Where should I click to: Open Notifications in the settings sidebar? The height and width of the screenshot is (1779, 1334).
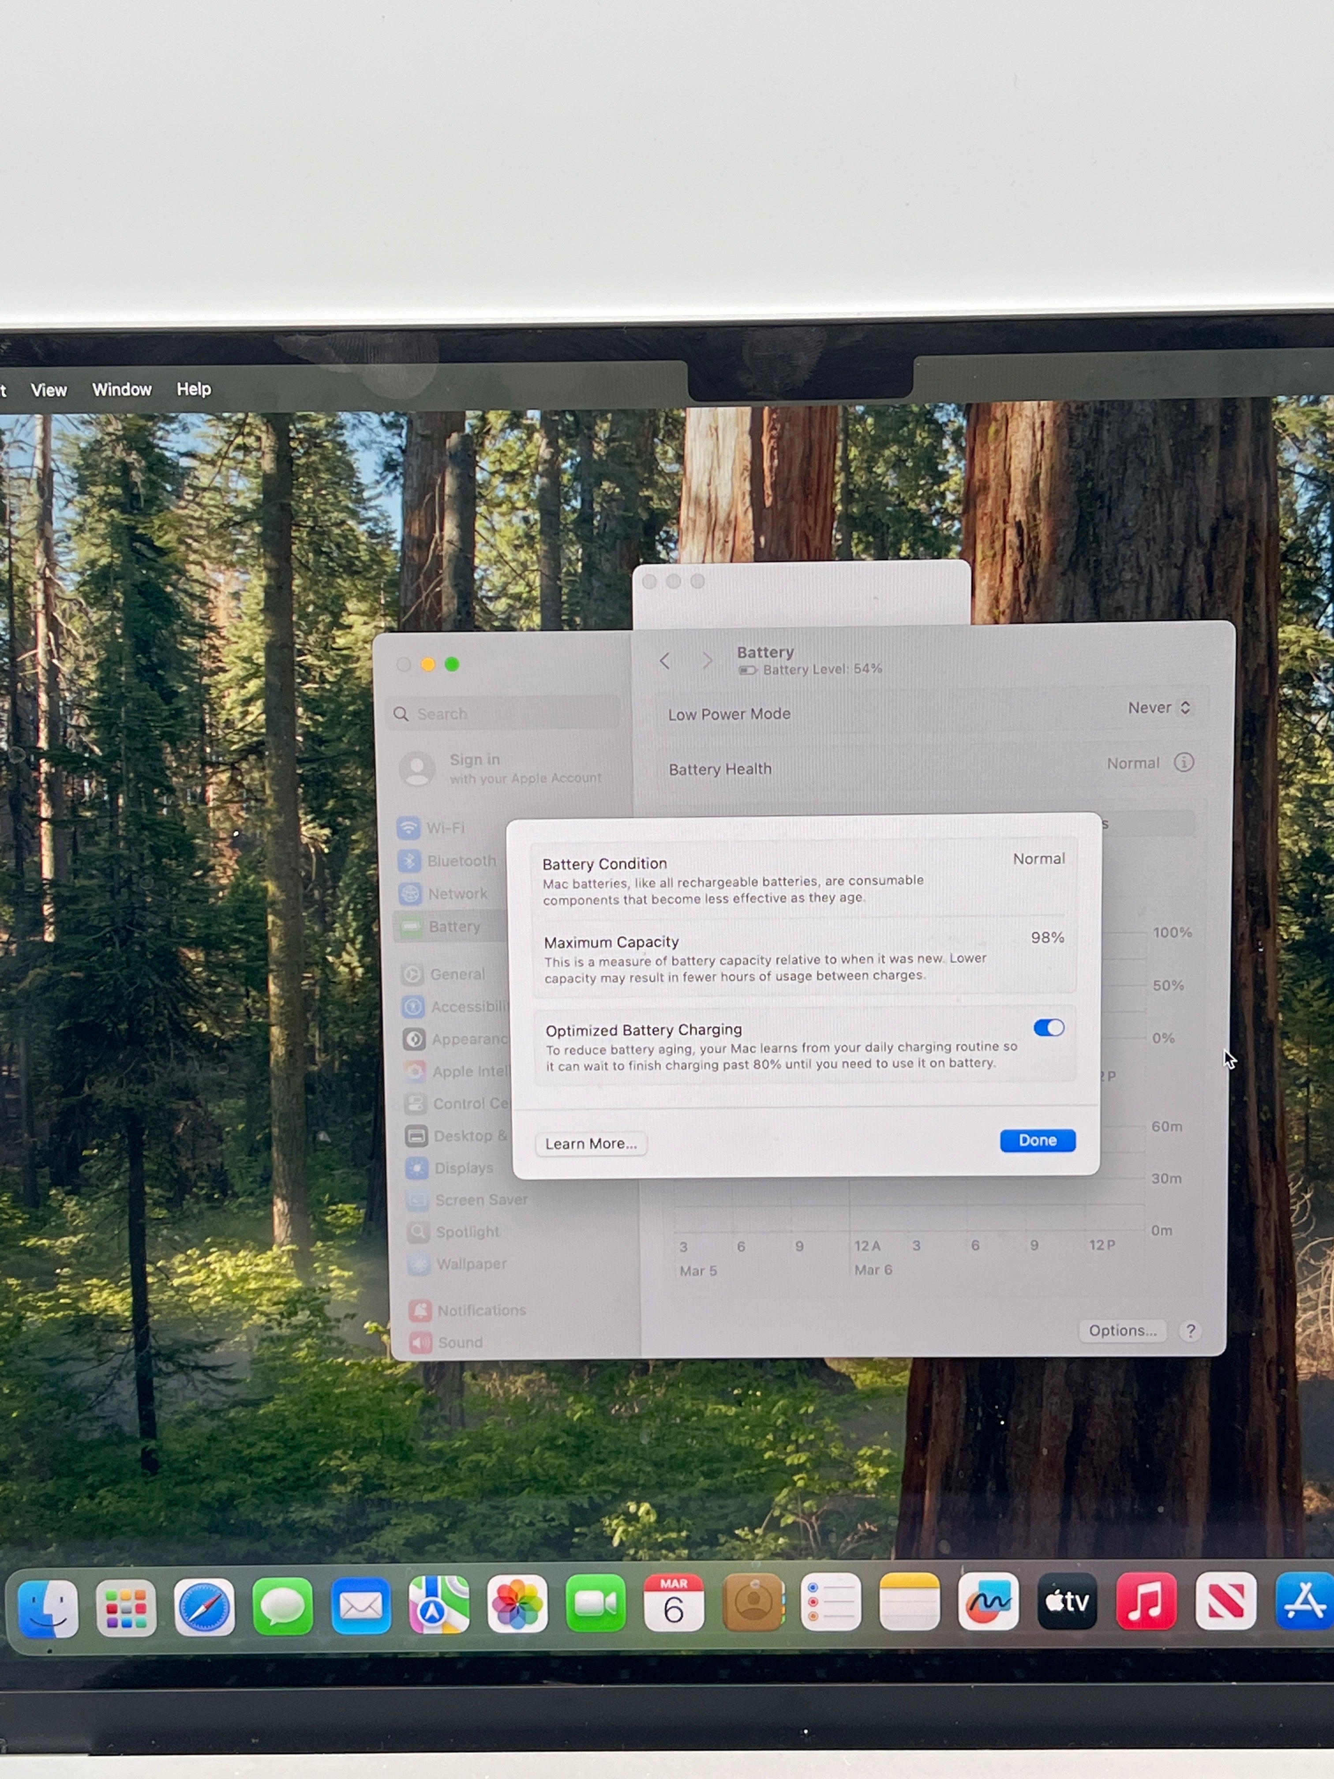467,1310
